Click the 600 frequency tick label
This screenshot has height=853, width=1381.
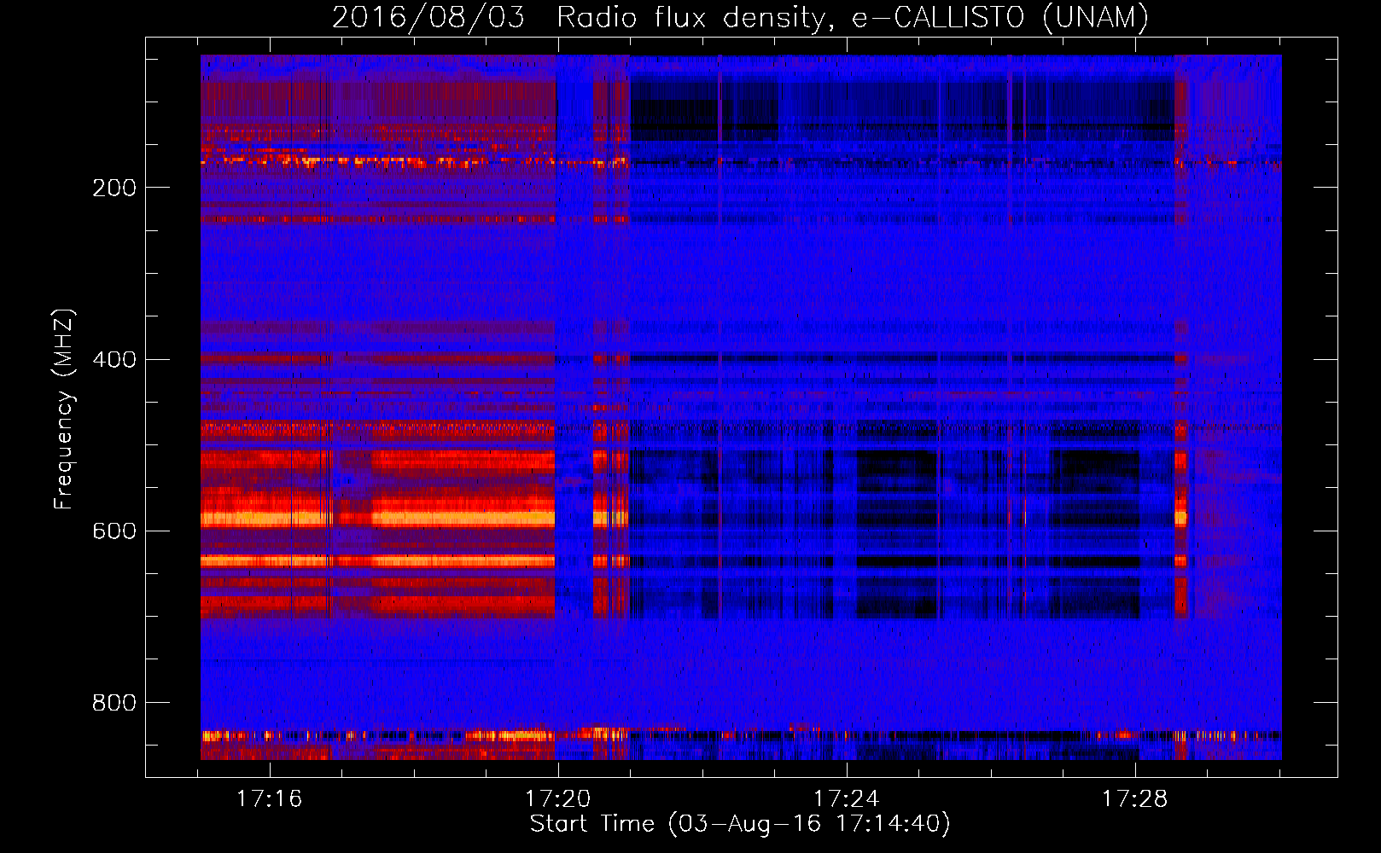(x=114, y=531)
